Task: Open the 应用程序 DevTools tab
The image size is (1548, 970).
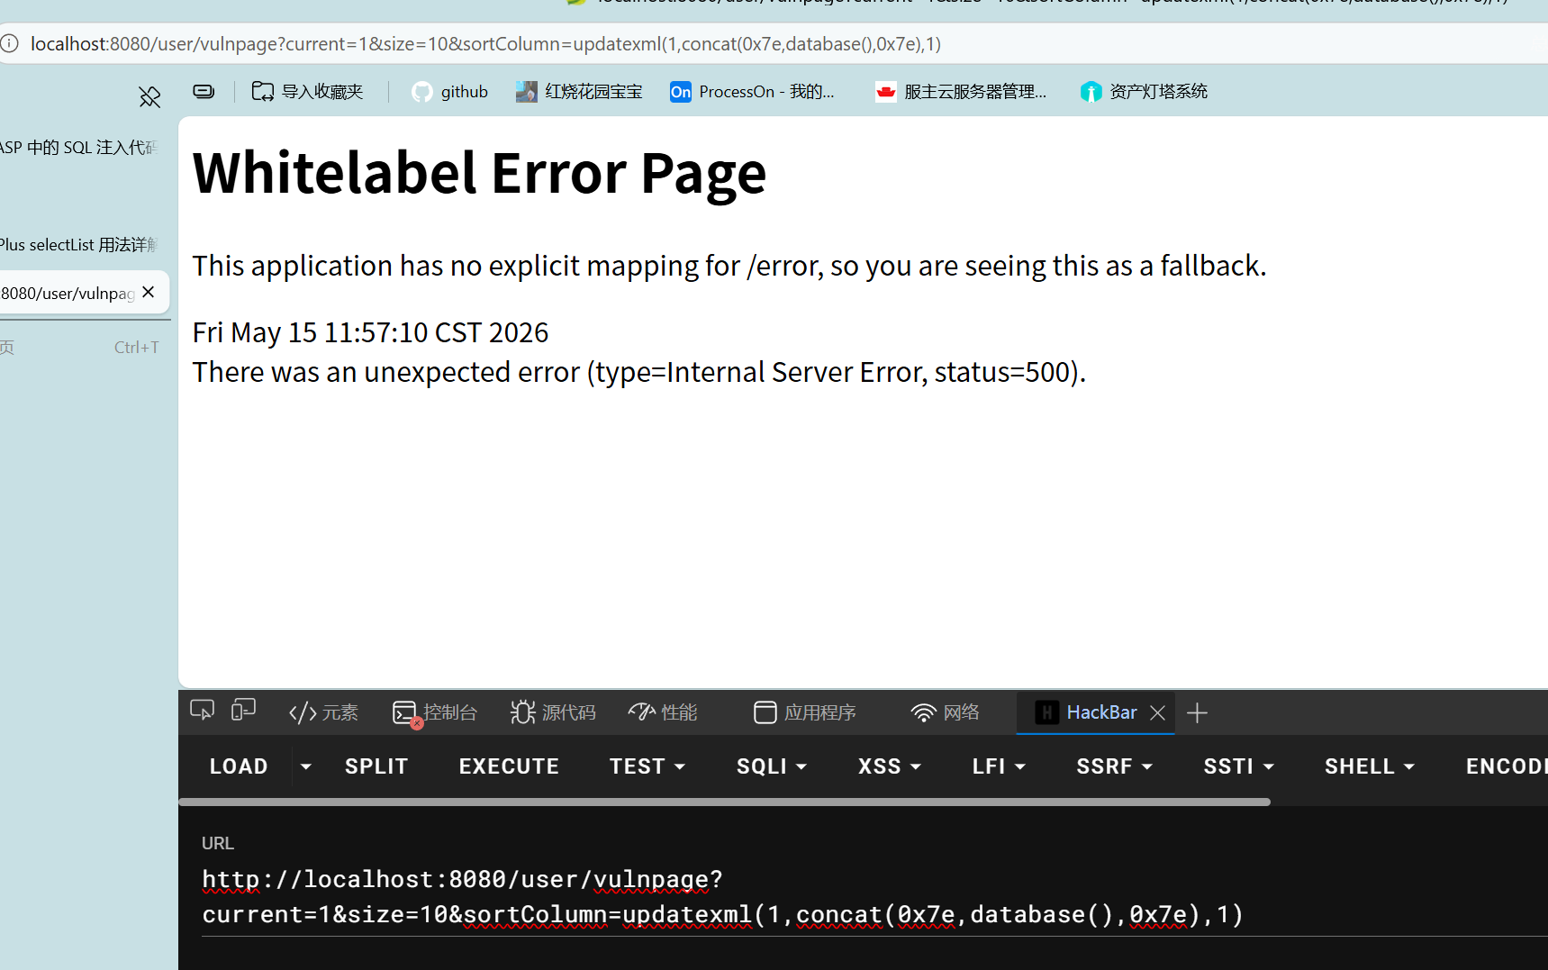Action: point(804,712)
